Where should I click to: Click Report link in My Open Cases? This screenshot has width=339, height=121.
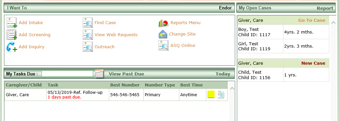325,8
